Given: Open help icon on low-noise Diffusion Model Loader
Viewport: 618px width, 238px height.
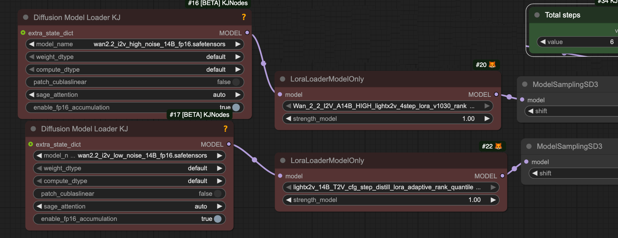Looking at the screenshot, I should tap(225, 129).
